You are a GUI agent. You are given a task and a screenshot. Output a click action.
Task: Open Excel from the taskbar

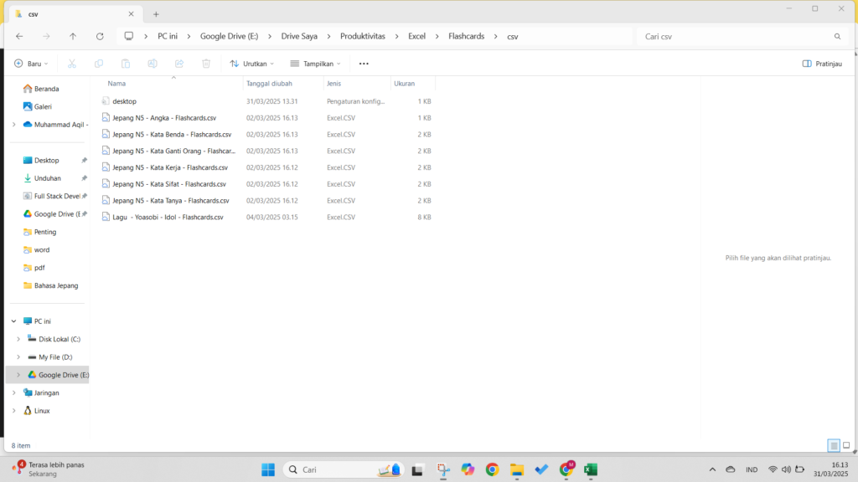click(591, 469)
